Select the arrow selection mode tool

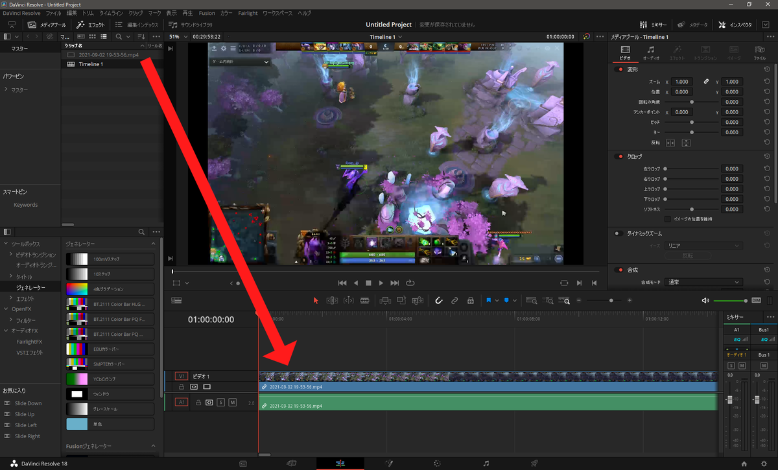pos(316,301)
